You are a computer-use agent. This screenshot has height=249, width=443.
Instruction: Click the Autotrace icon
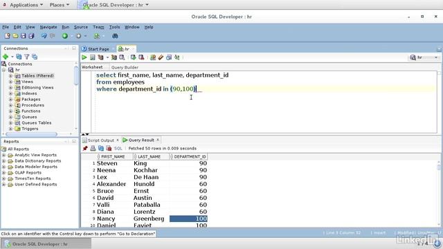[x=114, y=57]
